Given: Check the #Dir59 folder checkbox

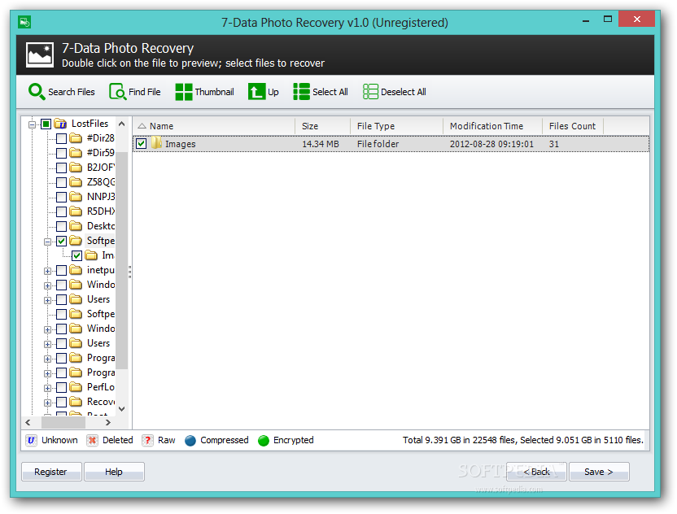Looking at the screenshot, I should [x=61, y=153].
